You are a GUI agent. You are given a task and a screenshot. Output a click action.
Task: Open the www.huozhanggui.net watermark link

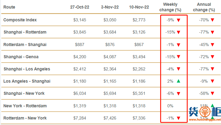[x=205, y=120]
